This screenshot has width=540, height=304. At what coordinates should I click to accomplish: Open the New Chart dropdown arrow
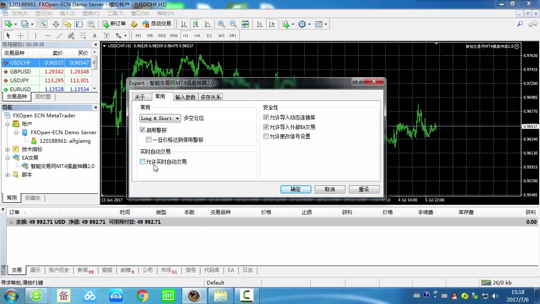(15, 24)
